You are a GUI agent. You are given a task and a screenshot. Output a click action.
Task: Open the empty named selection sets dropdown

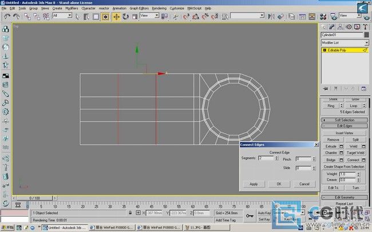pyautogui.click(x=247, y=15)
